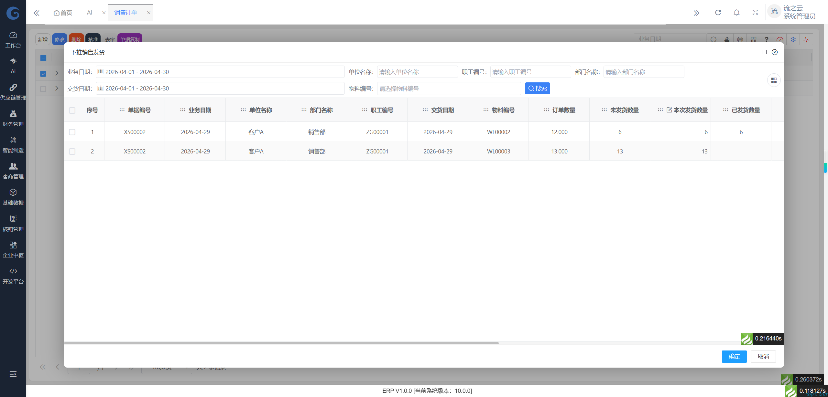Collapse the left sidebar with double-chevron arrow
Viewport: 828px width, 397px height.
tap(37, 13)
